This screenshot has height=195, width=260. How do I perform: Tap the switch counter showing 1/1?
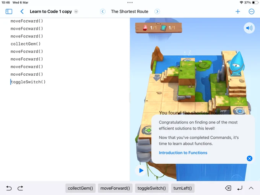[168, 28]
